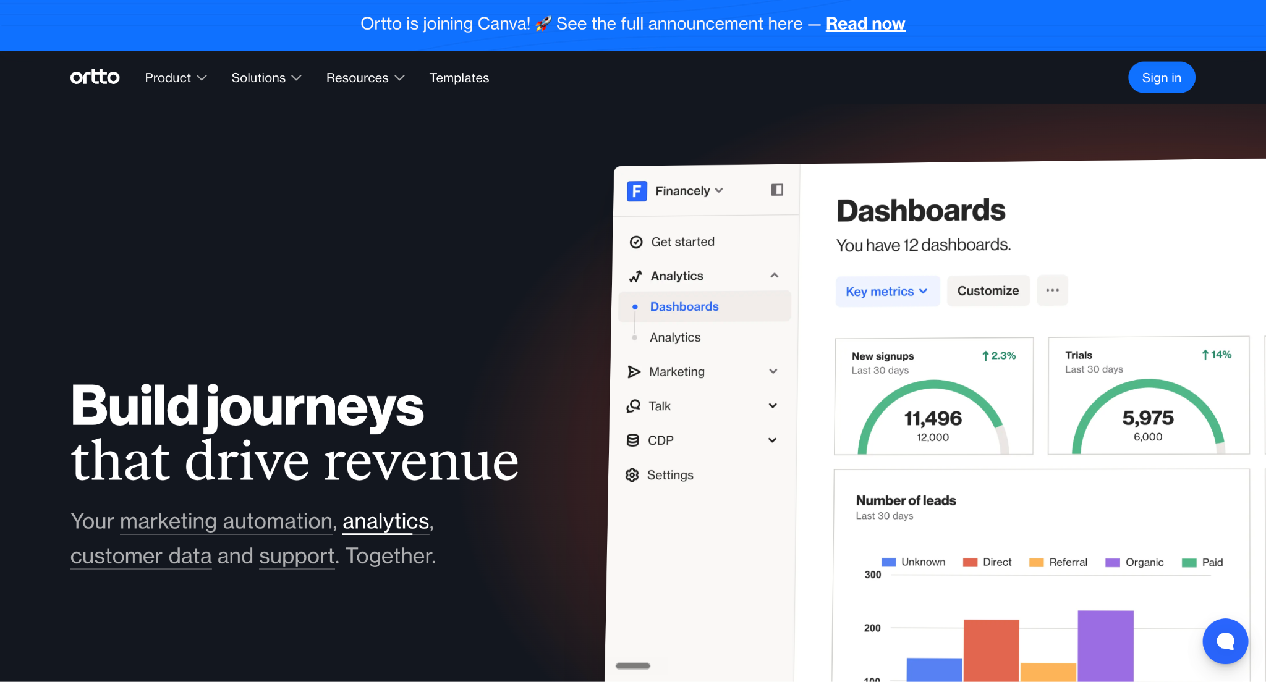Click the sidebar horizontal scrollbar handle

click(x=633, y=666)
